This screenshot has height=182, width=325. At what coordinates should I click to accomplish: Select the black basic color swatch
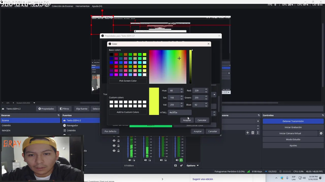(x=111, y=54)
